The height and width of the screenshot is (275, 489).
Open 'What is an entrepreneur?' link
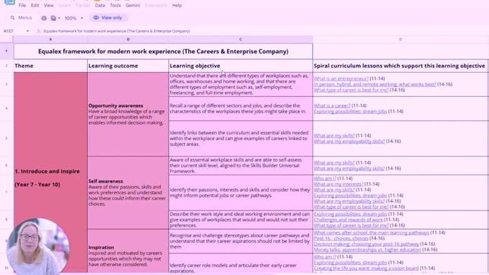tap(341, 78)
